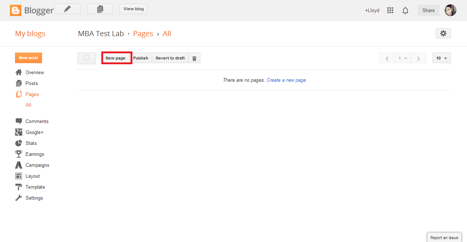This screenshot has height=242, width=467.
Task: Click the Publish button
Action: (x=141, y=58)
